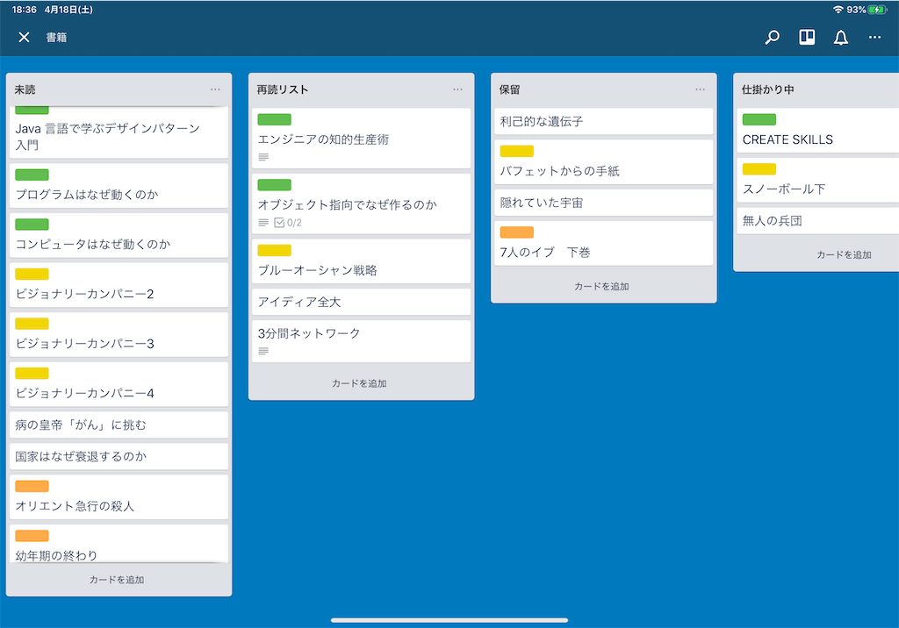The width and height of the screenshot is (899, 628).
Task: Open card Java 言語で学ぶデザインパターン入門
Action: [119, 132]
